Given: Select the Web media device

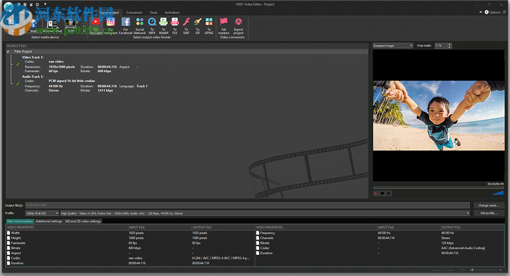Looking at the screenshot, I should [x=33, y=26].
